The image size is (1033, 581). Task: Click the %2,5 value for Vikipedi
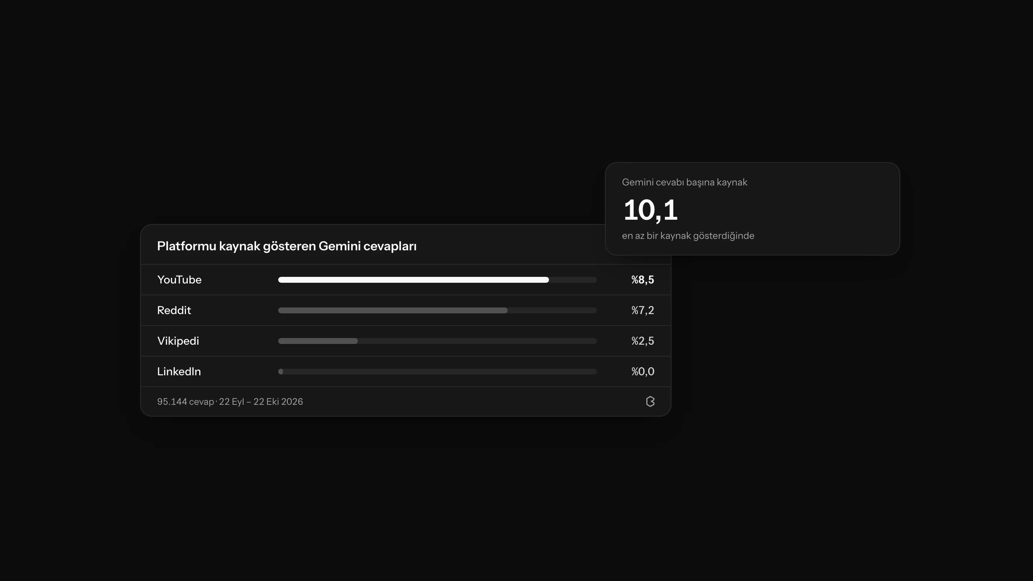[642, 341]
